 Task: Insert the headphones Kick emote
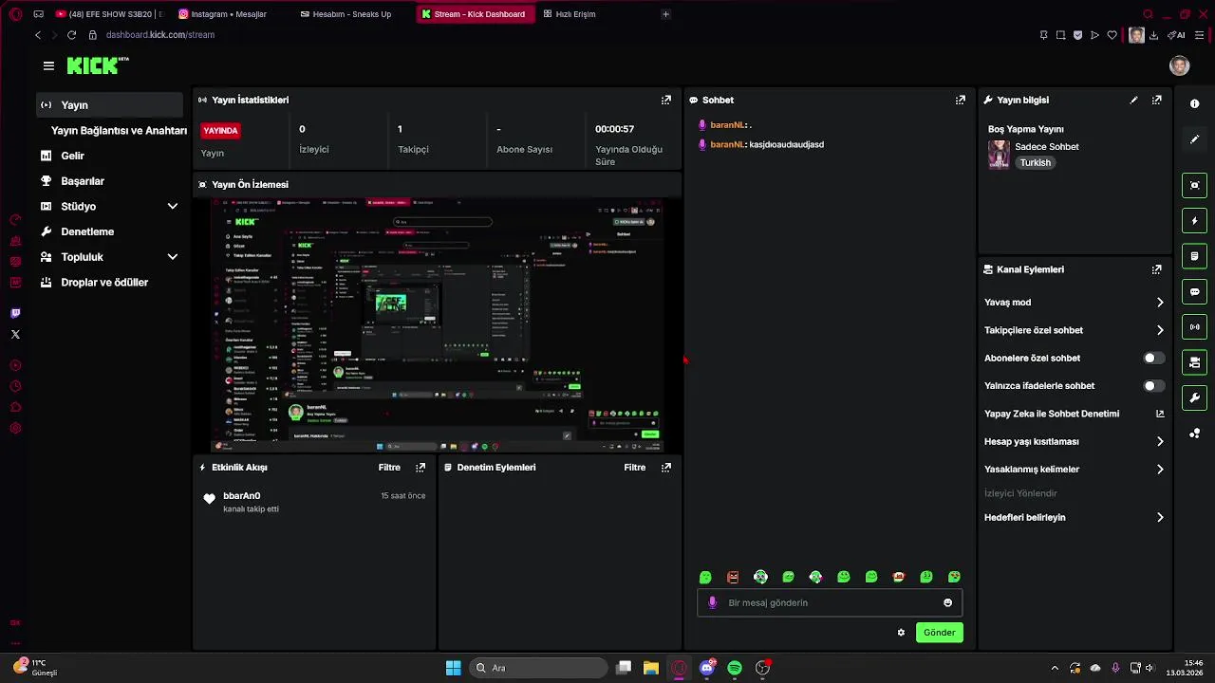pos(760,577)
